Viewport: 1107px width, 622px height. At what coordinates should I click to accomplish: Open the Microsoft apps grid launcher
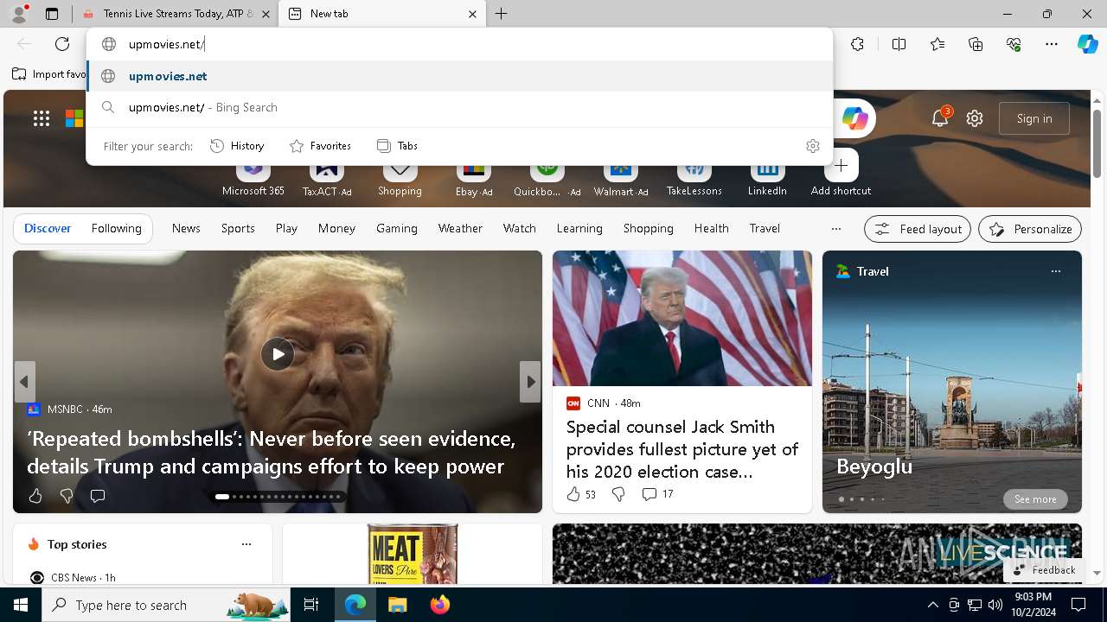(42, 118)
